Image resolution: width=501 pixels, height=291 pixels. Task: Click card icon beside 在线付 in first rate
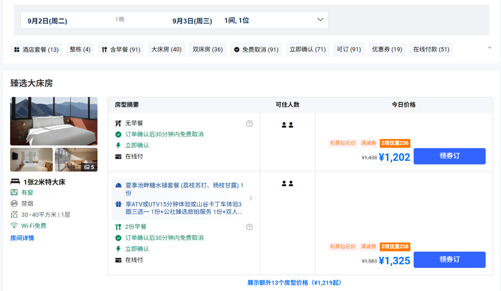coord(118,157)
